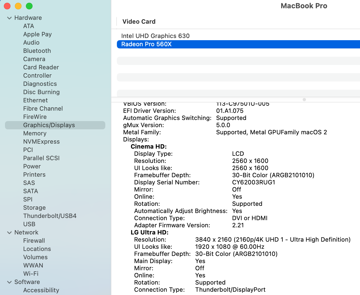This screenshot has height=295, width=360.
Task: Show Storage information
Action: pos(34,208)
